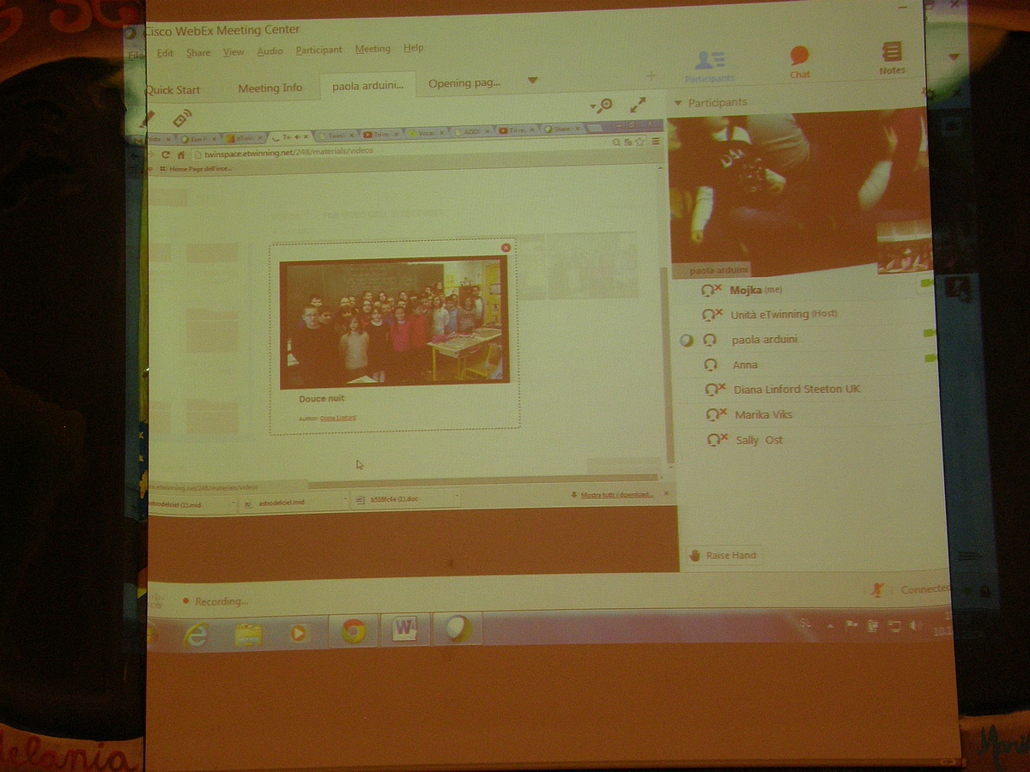The height and width of the screenshot is (772, 1030).
Task: Open the WebEx ball taskbar icon
Action: [x=457, y=629]
